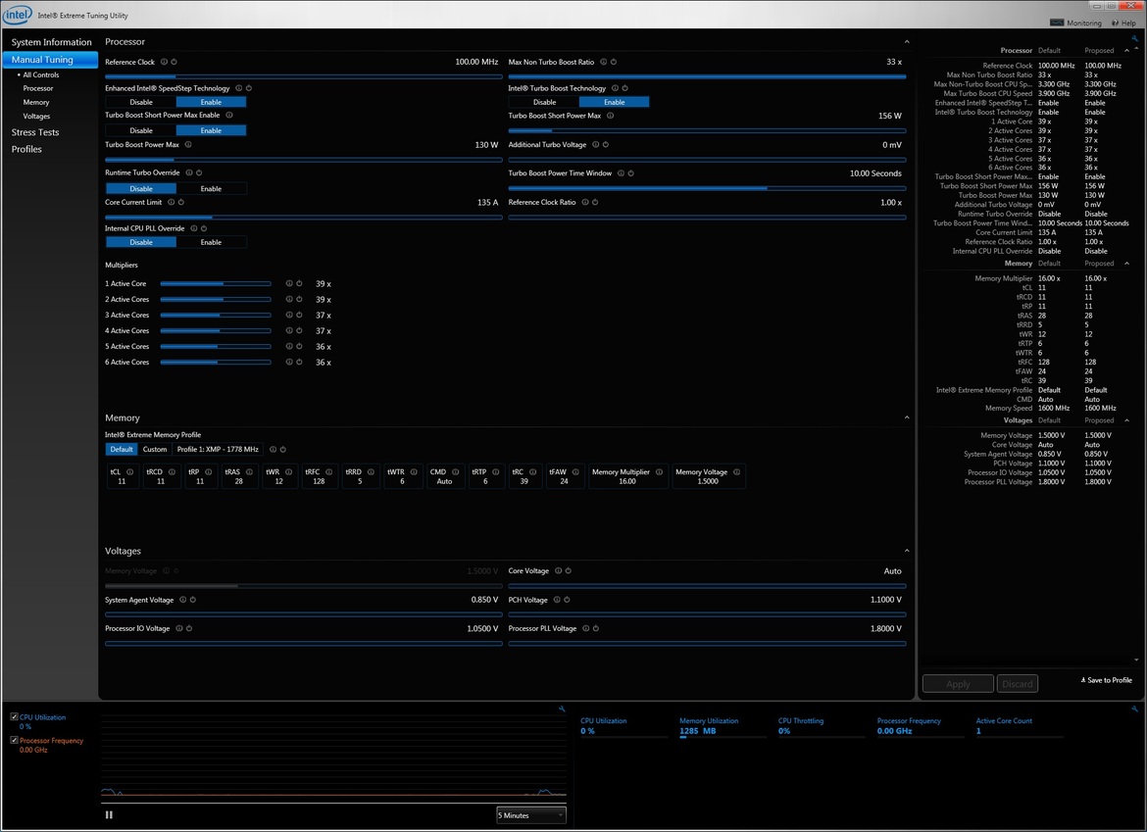Click info icon for Enhanced Intel SpeedStep Technology
This screenshot has height=832, width=1147.
coord(238,88)
